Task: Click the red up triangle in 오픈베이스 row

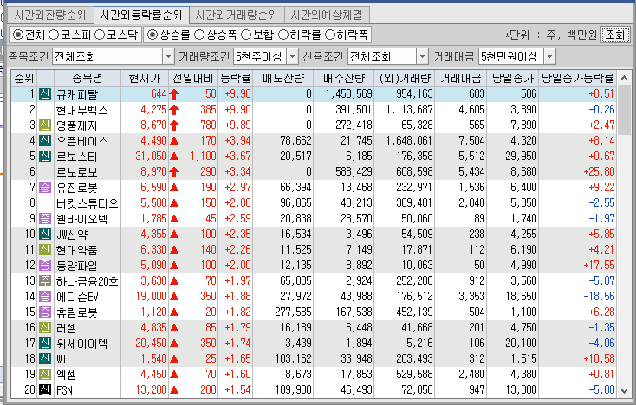Action: [x=174, y=141]
